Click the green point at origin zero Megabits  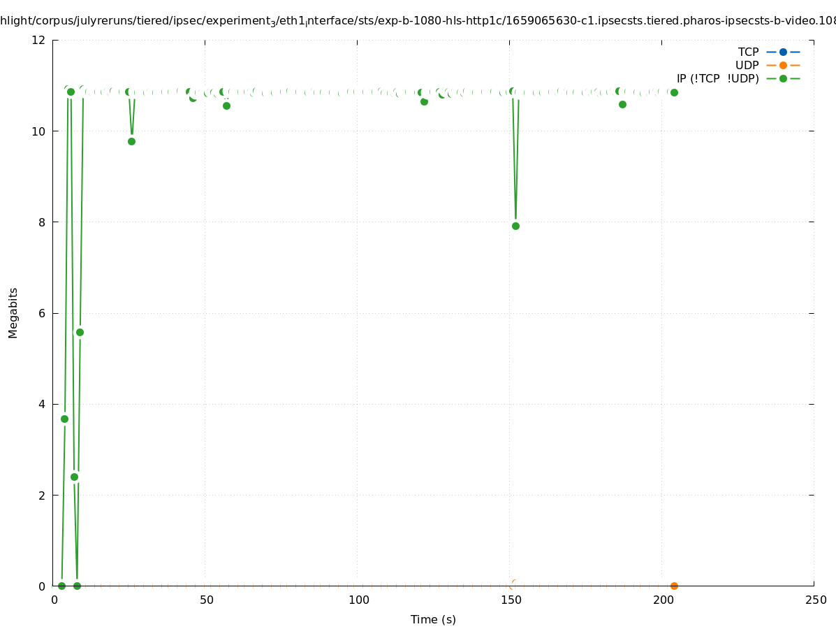coord(61,586)
